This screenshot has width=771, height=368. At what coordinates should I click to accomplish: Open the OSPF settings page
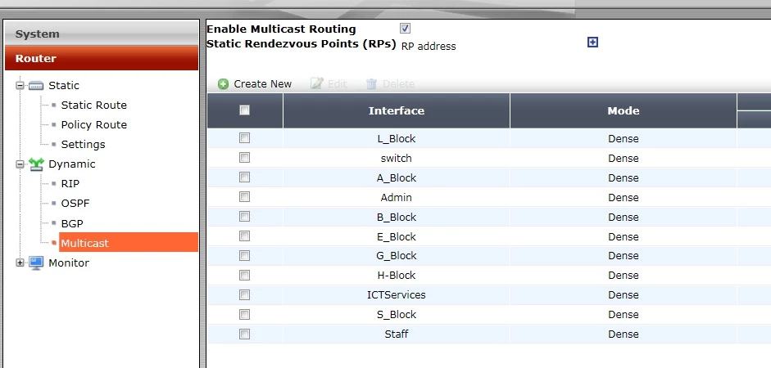click(x=75, y=203)
